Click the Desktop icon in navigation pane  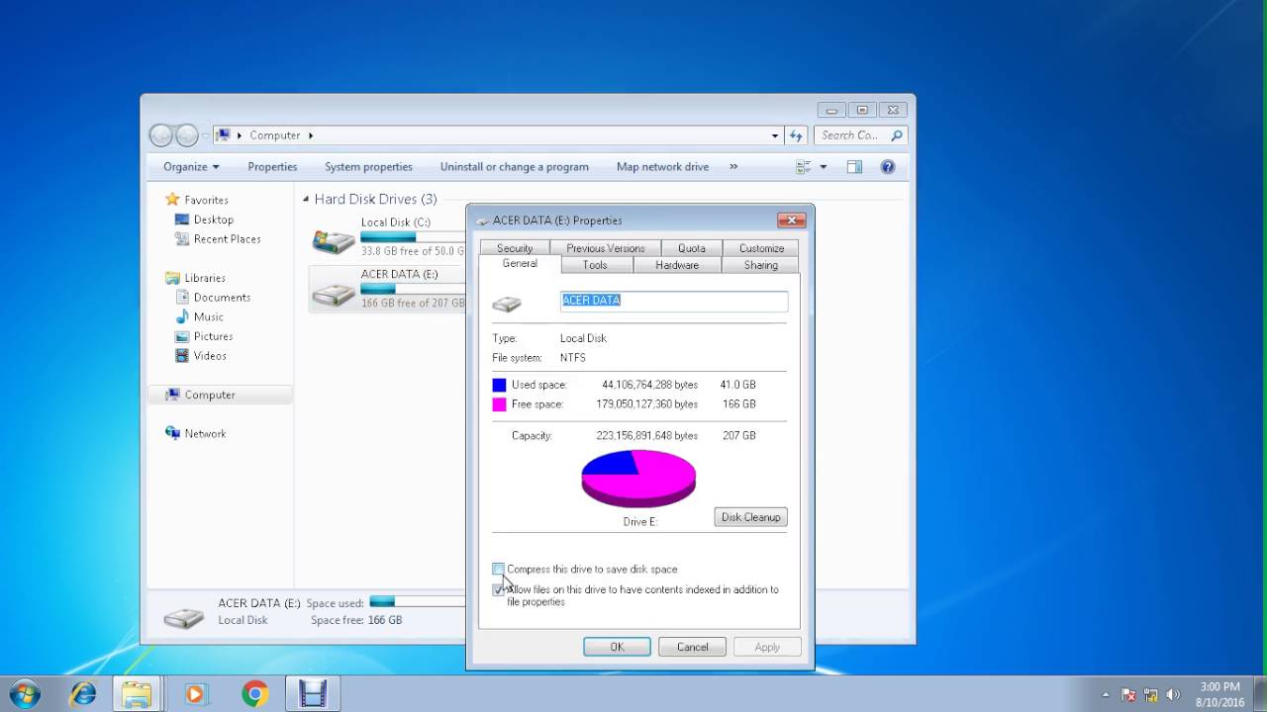point(182,220)
